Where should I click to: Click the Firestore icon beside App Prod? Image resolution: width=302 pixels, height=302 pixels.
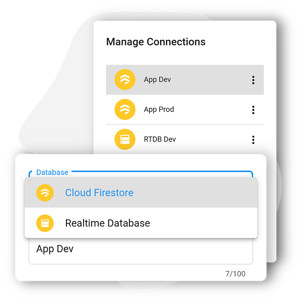[x=125, y=109]
